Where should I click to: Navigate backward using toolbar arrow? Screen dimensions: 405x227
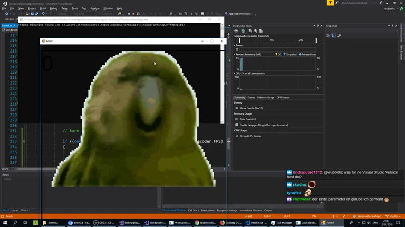7,14
